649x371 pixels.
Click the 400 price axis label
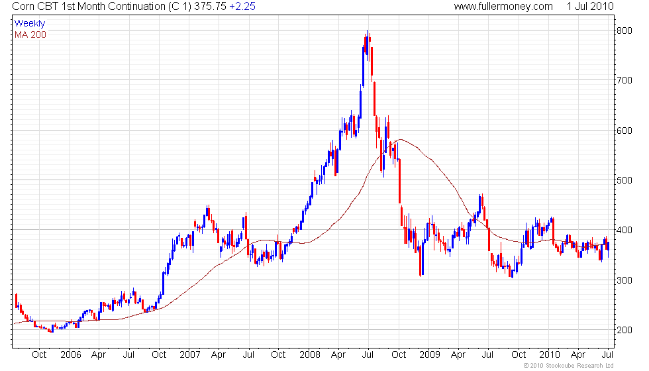[x=624, y=231]
